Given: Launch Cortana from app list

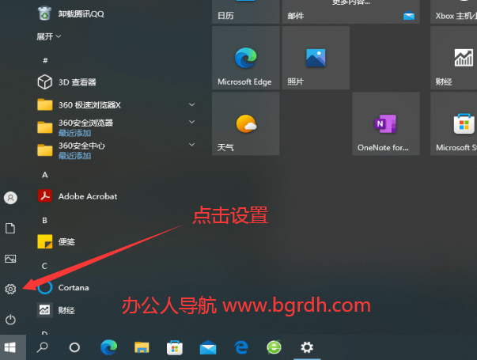Looking at the screenshot, I should tap(63, 287).
